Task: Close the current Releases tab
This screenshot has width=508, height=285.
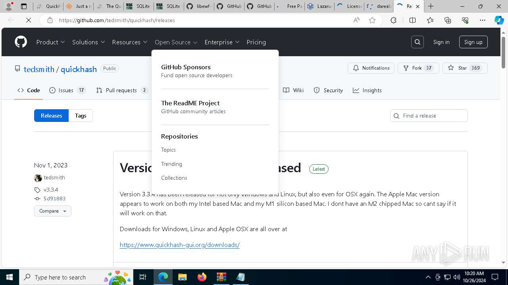Action: [x=418, y=6]
